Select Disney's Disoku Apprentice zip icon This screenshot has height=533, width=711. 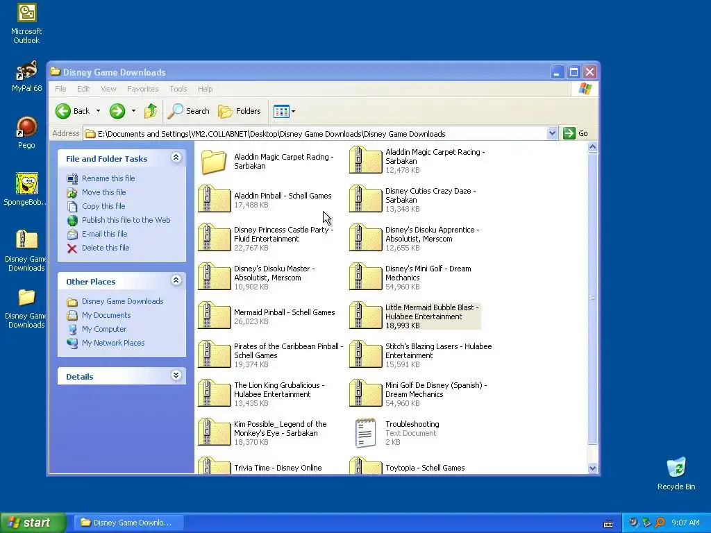(365, 237)
